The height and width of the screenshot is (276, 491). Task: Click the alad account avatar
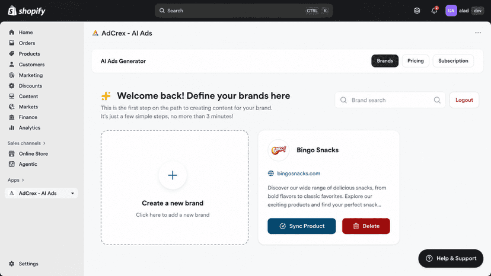pos(451,11)
